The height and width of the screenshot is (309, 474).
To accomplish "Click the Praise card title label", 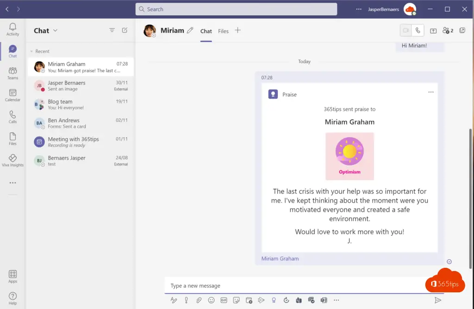I will click(289, 95).
